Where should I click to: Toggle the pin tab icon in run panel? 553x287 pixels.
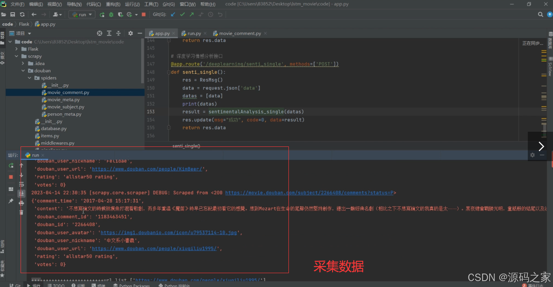tap(11, 201)
